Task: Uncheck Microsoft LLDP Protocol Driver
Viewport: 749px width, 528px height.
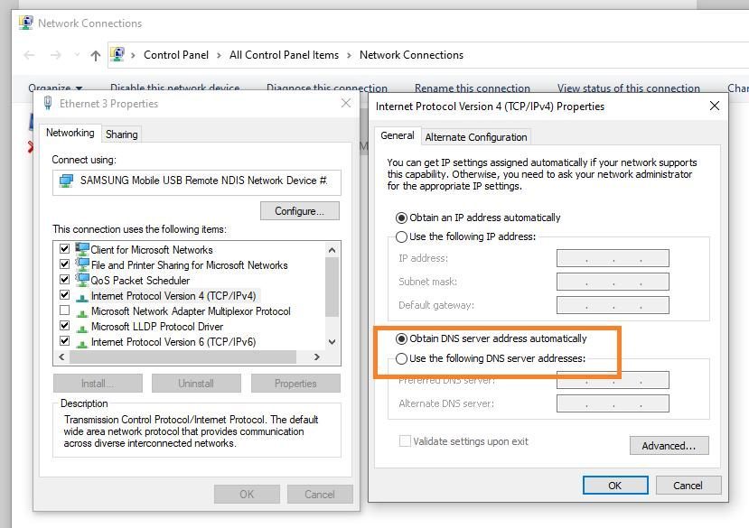Action: click(64, 326)
